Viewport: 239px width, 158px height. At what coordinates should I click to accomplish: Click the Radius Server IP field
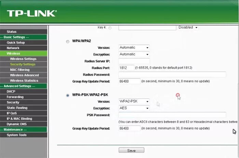[x=134, y=61]
